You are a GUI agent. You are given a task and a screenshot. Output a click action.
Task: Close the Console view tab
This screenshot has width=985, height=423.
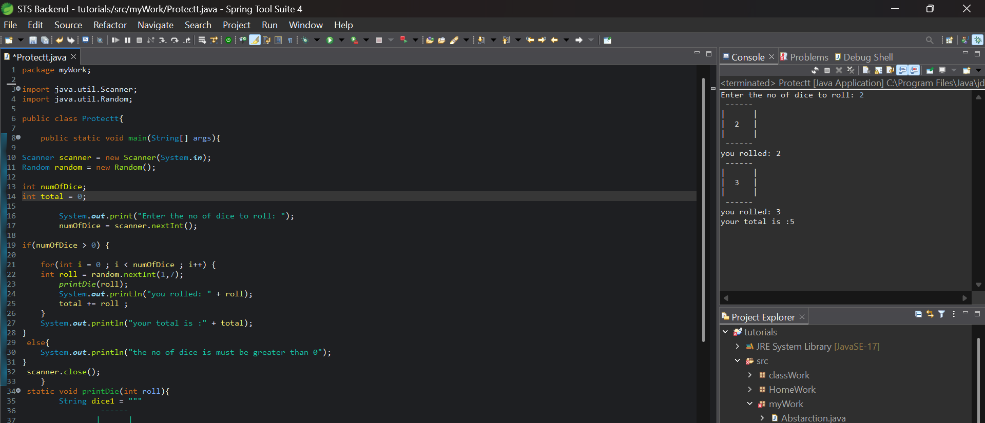(771, 56)
